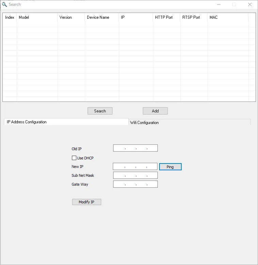258x265 pixels.
Task: Click the Add button
Action: pyautogui.click(x=155, y=111)
